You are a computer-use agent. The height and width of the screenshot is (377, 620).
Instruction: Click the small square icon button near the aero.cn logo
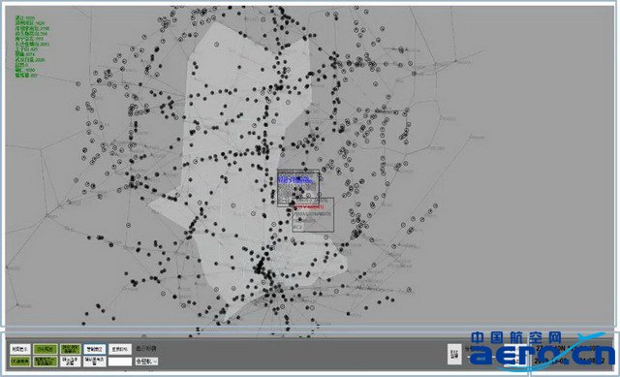pos(454,354)
